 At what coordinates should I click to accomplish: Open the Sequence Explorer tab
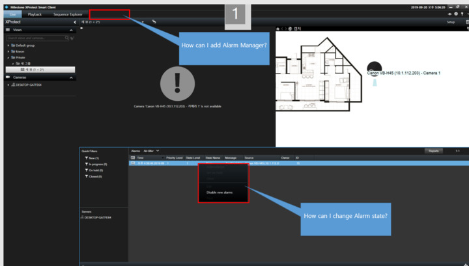coord(68,14)
